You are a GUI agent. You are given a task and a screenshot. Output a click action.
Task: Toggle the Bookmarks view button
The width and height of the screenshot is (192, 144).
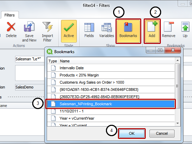click(128, 31)
